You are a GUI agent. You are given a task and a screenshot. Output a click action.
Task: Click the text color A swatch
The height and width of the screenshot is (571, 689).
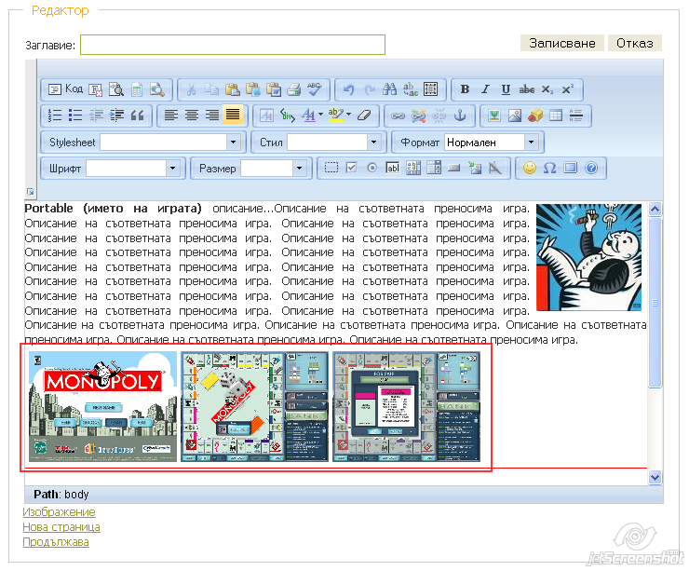pyautogui.click(x=308, y=116)
